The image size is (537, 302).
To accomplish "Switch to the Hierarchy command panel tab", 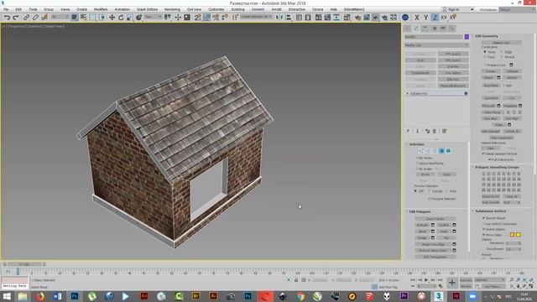I will [425, 28].
